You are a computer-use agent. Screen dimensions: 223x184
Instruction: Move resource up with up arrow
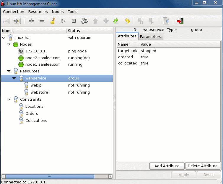[95, 21]
